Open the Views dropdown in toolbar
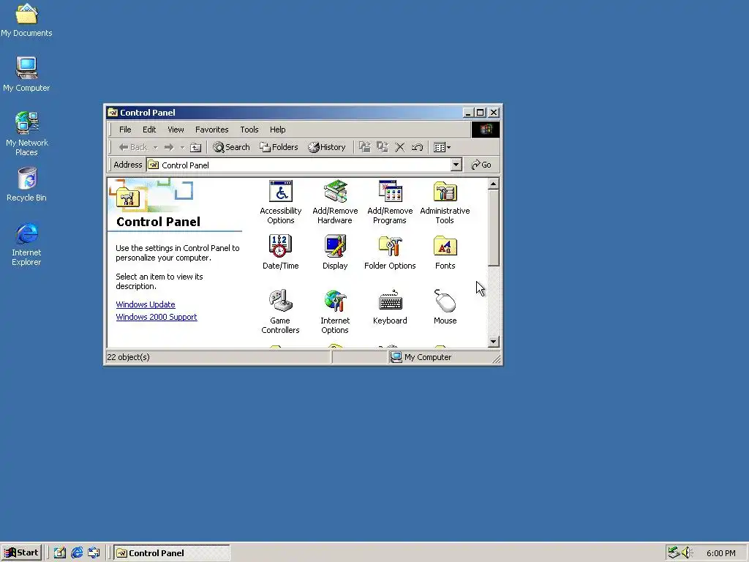The height and width of the screenshot is (562, 749). [x=443, y=147]
